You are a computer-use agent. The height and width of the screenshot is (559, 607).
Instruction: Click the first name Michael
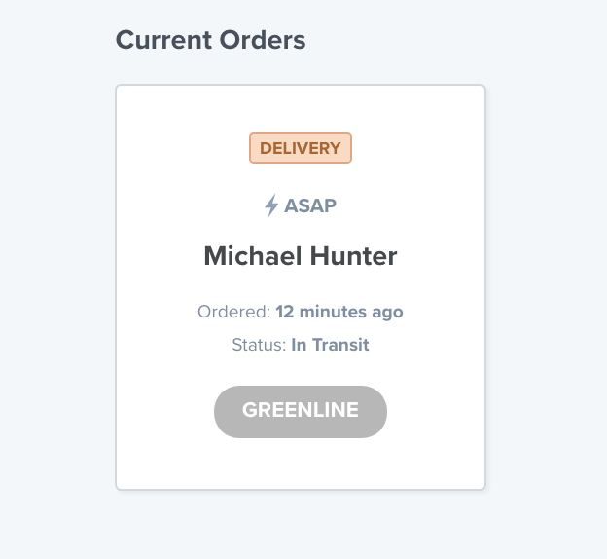(253, 256)
